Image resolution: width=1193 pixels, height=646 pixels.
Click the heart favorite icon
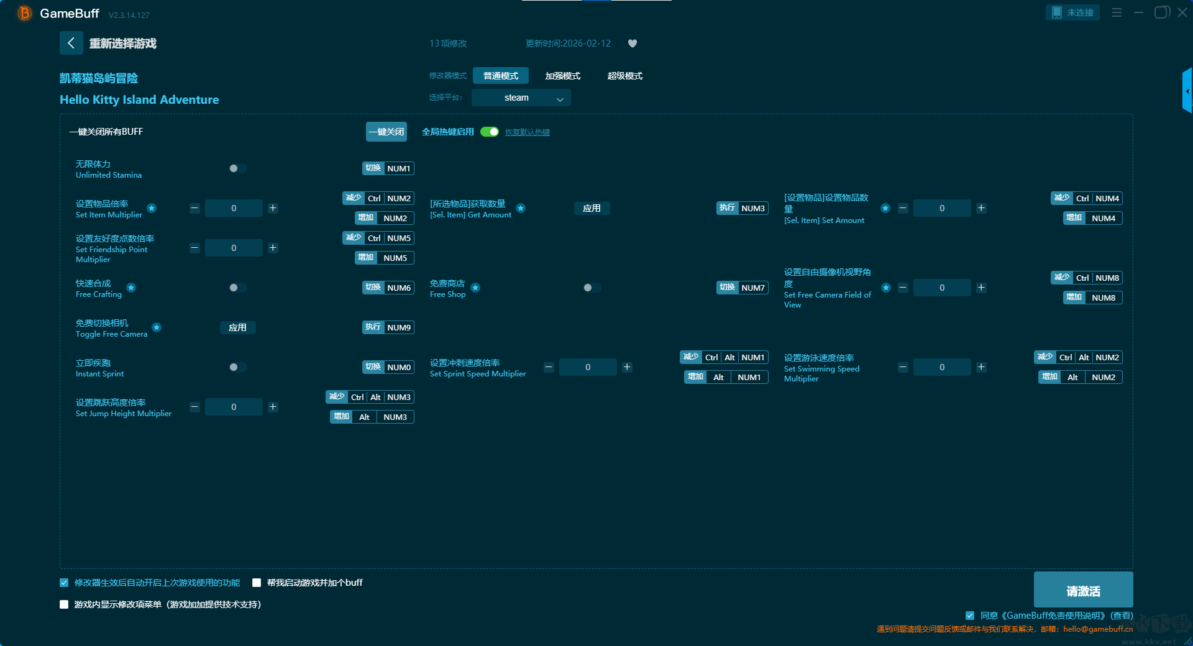(x=633, y=43)
